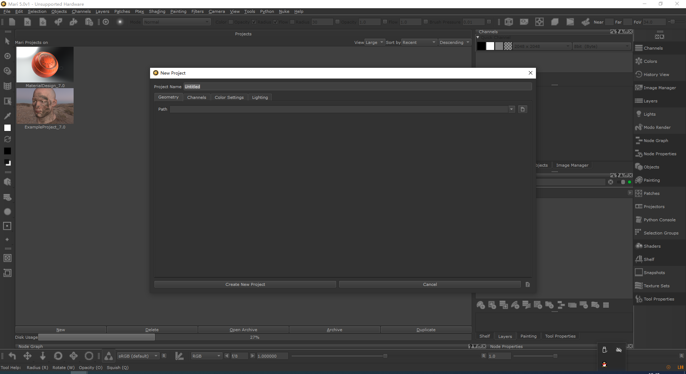The image size is (686, 374).
Task: Select the Tool Properties tab at bottom
Action: [560, 336]
